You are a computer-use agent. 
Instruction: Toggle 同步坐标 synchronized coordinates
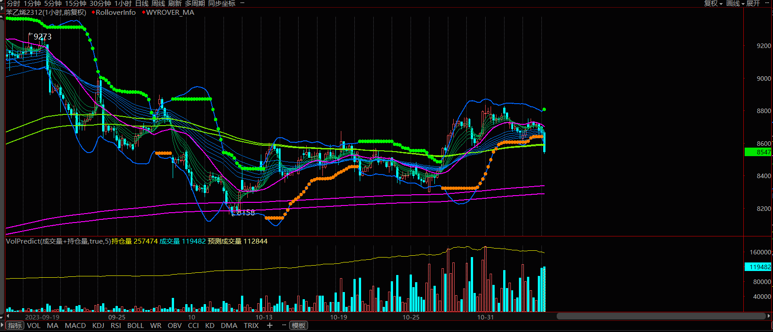[x=222, y=4]
